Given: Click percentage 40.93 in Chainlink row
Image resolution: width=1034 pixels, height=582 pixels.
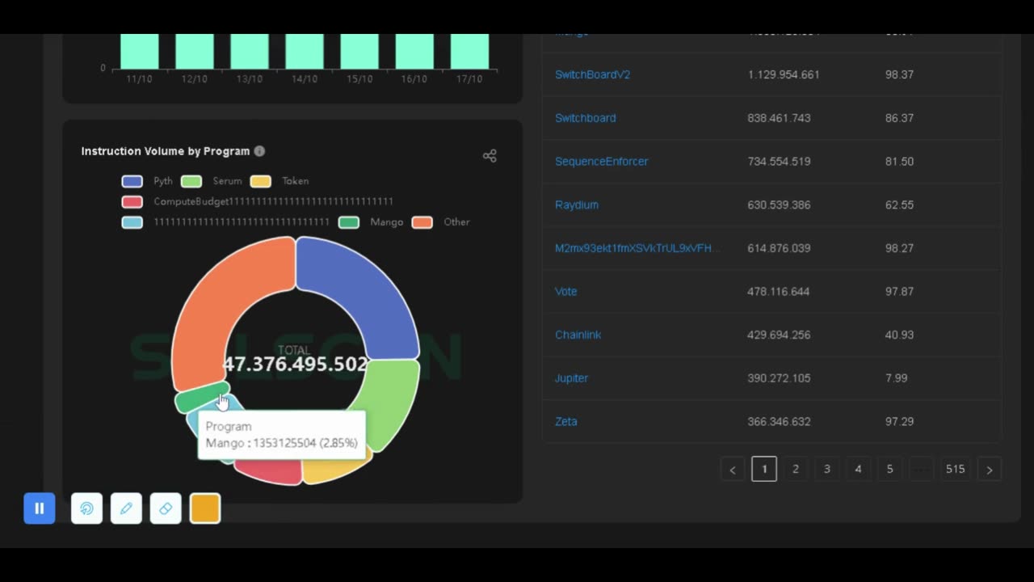Looking at the screenshot, I should coord(899,335).
